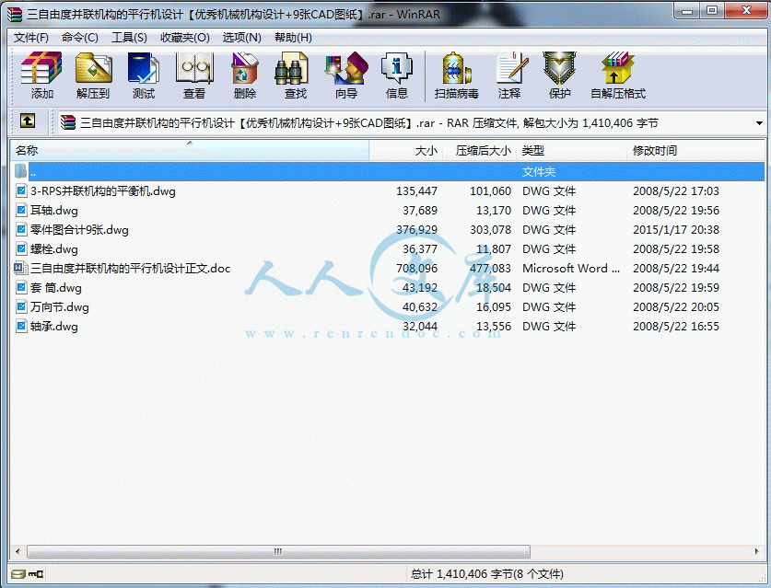Screen dimensions: 771x588
Task: Open the 收藏夹(O) menu
Action: pos(185,38)
